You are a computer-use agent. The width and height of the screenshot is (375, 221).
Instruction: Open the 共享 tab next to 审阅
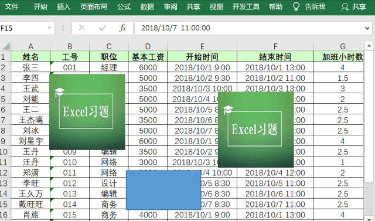click(x=193, y=6)
